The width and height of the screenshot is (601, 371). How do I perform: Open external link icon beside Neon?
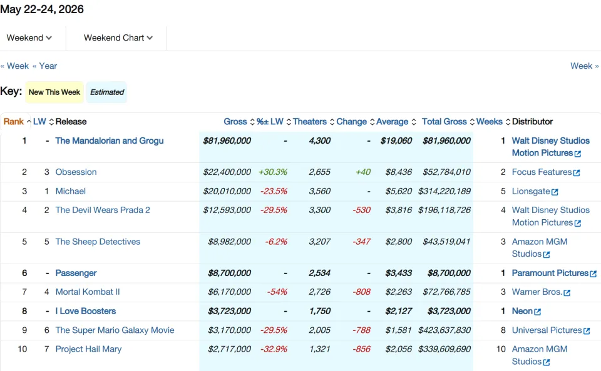tap(537, 312)
